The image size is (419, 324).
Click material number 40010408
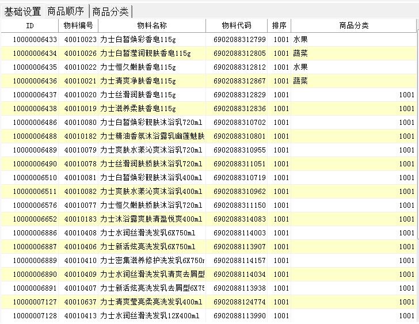80,233
